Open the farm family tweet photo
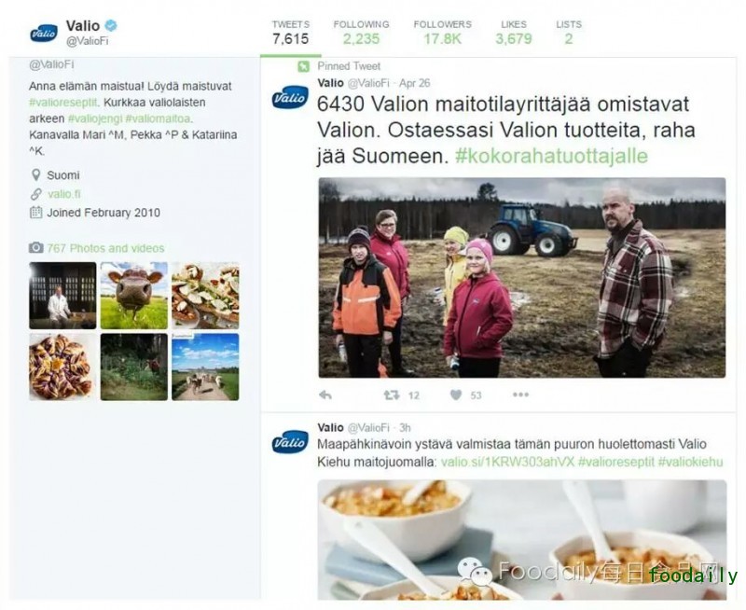Screen dimensions: 746x610 tap(522, 278)
